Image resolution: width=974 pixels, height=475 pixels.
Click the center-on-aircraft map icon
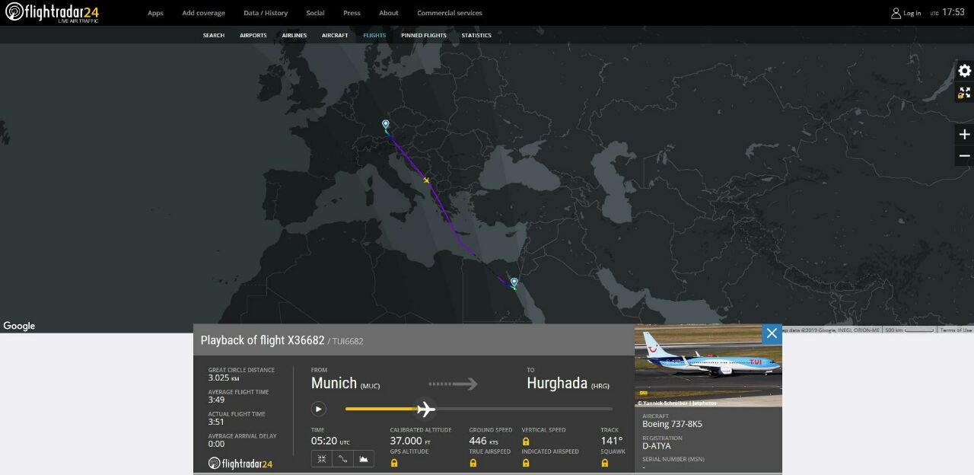point(322,459)
